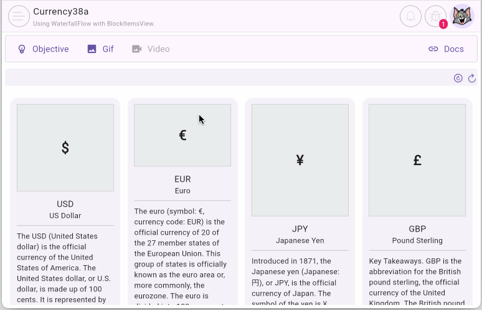Switch to the Objective tab
The height and width of the screenshot is (310, 482).
pos(50,49)
